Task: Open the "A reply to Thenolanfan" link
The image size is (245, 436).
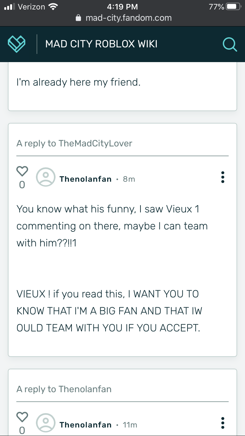Action: [x=64, y=389]
